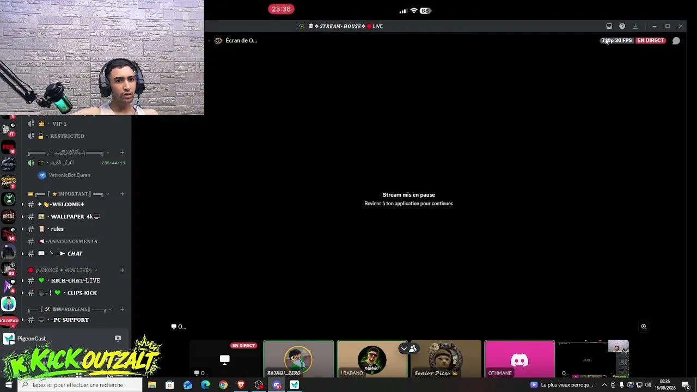Open the CHAT text channel
This screenshot has height=392, width=697.
[76, 254]
